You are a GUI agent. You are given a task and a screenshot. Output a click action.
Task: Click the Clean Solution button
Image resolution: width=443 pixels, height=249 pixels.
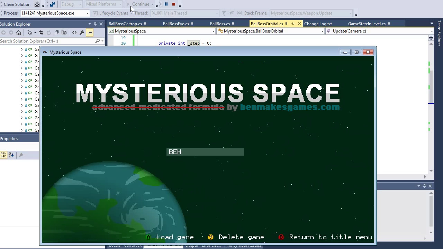point(17,4)
